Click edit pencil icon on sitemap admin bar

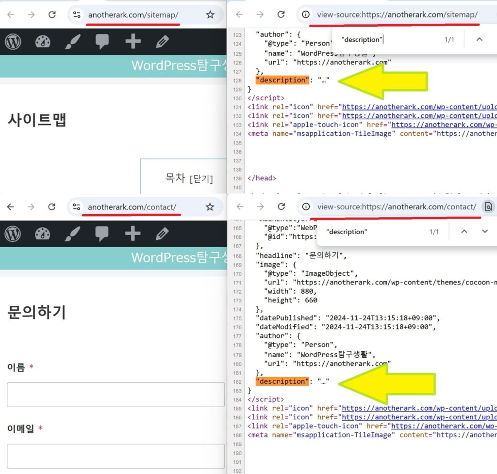click(x=162, y=42)
